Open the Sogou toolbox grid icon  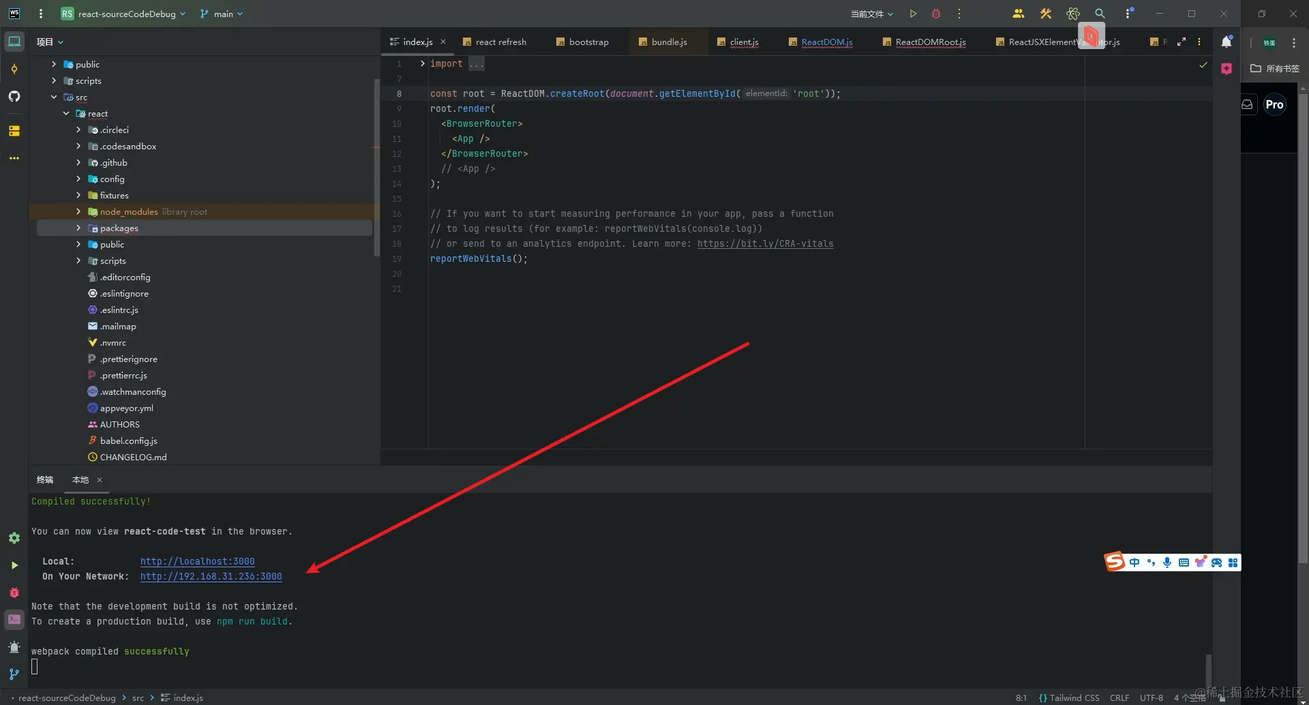click(1233, 562)
